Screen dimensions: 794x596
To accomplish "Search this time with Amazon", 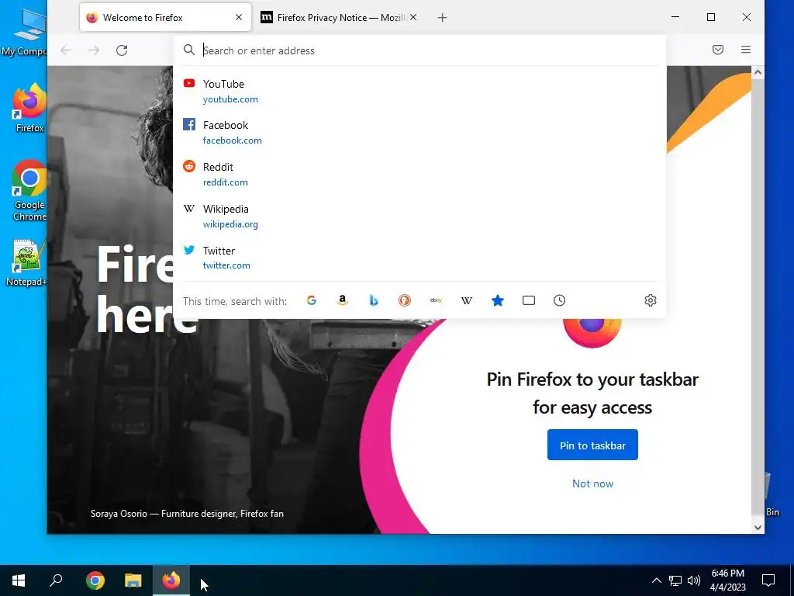I will tap(342, 300).
